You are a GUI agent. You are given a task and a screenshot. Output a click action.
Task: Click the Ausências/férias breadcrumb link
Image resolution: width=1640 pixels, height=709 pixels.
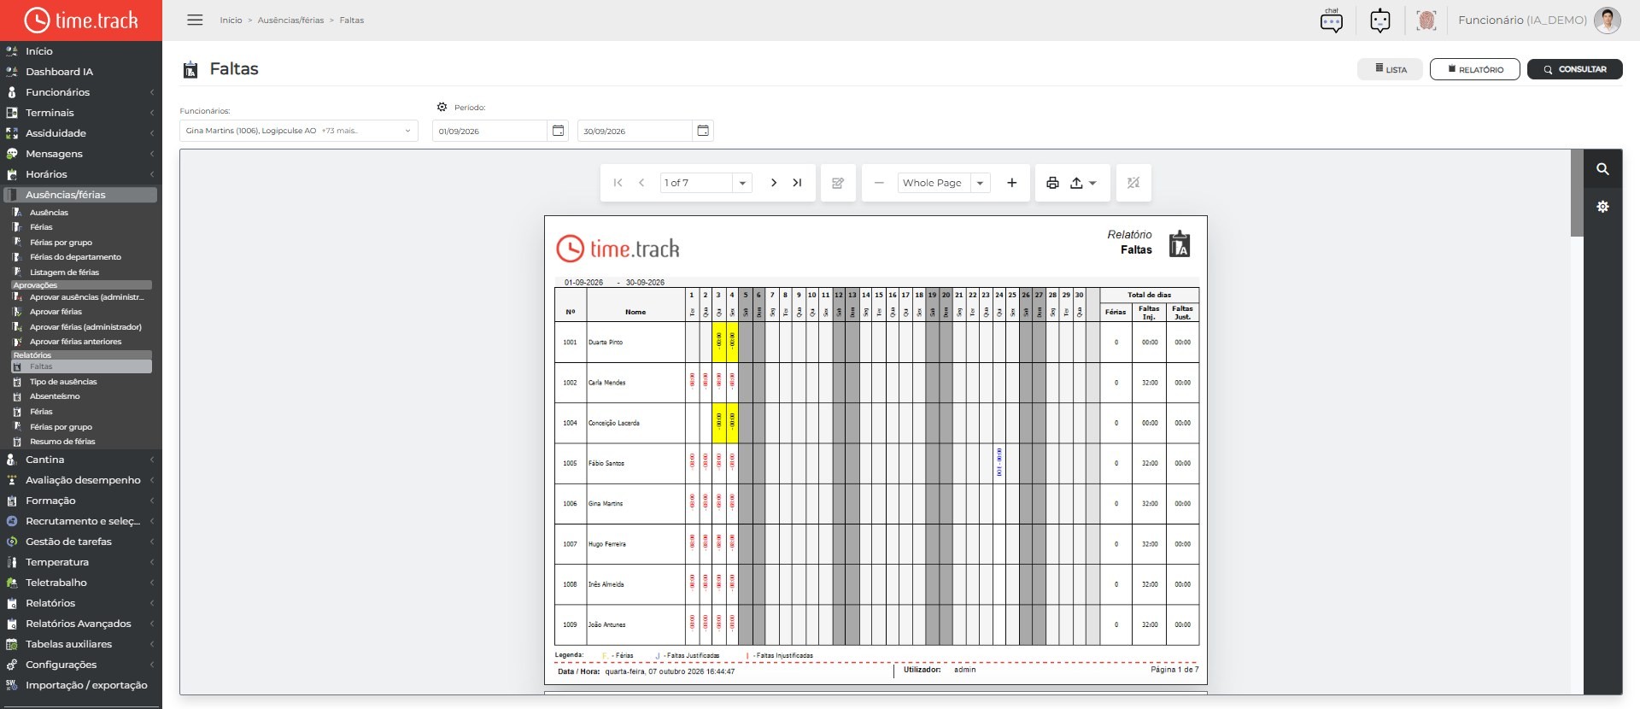[x=290, y=21]
